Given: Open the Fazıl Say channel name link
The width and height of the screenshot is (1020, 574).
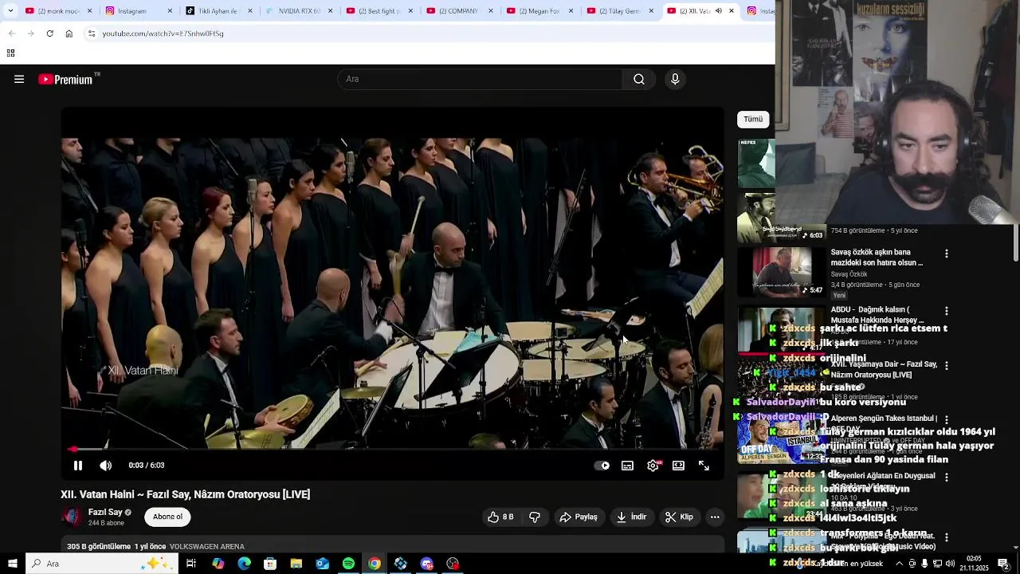Looking at the screenshot, I should (x=105, y=512).
